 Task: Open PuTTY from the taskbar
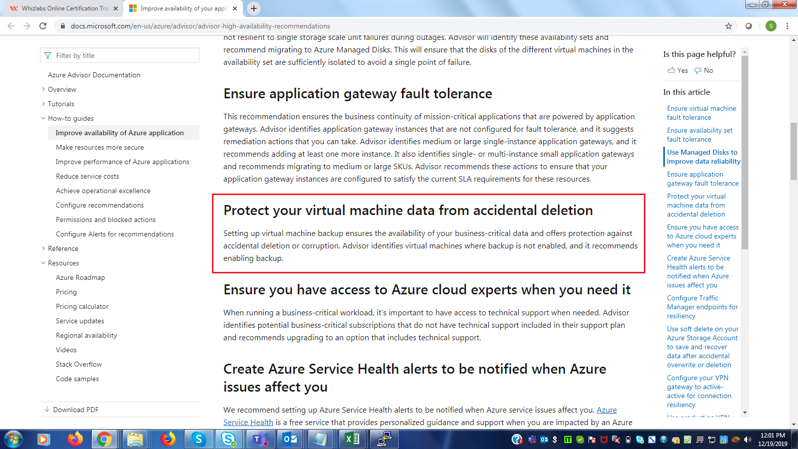tap(384, 439)
